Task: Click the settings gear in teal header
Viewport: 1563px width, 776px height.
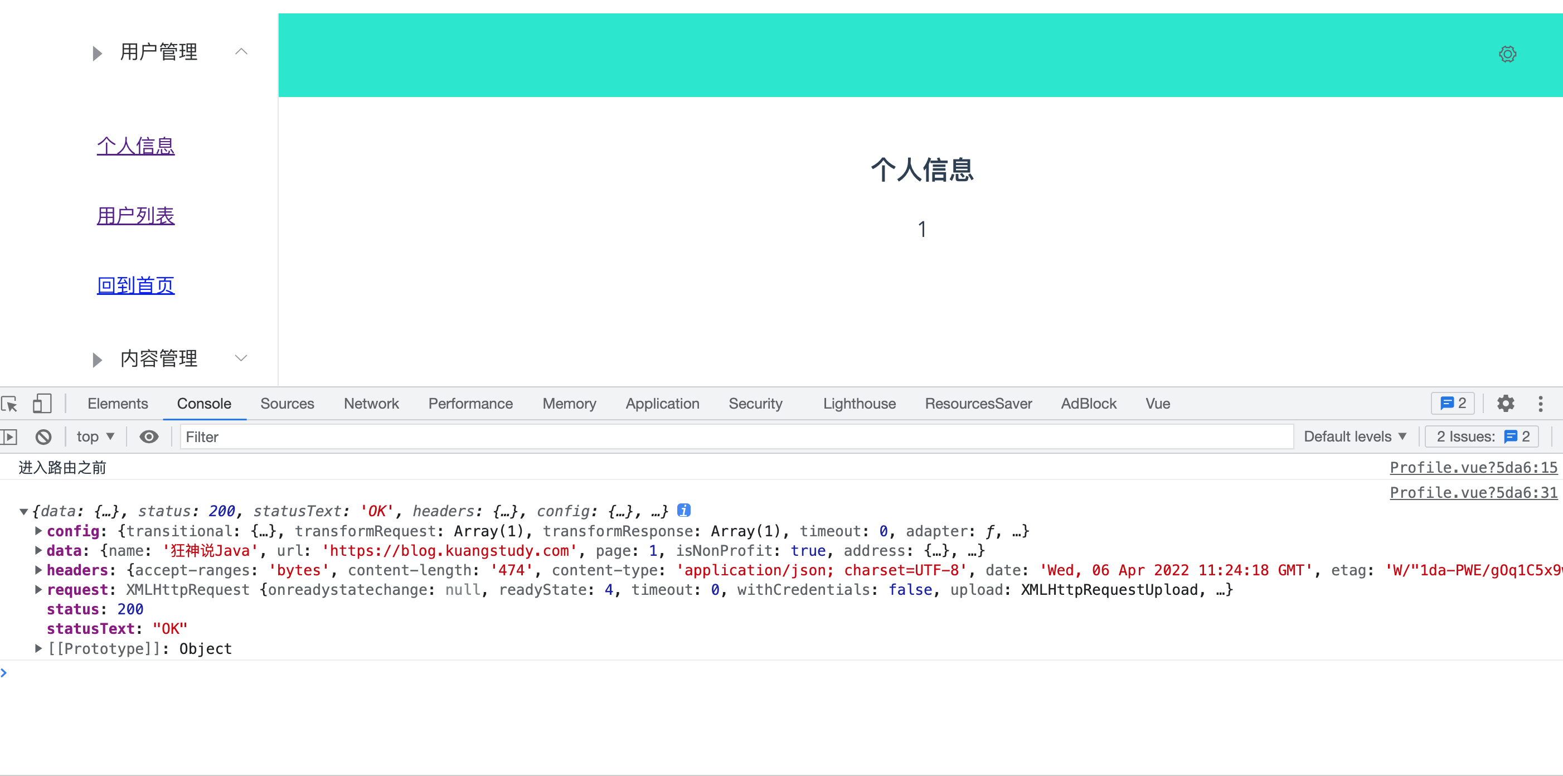Action: coord(1507,54)
